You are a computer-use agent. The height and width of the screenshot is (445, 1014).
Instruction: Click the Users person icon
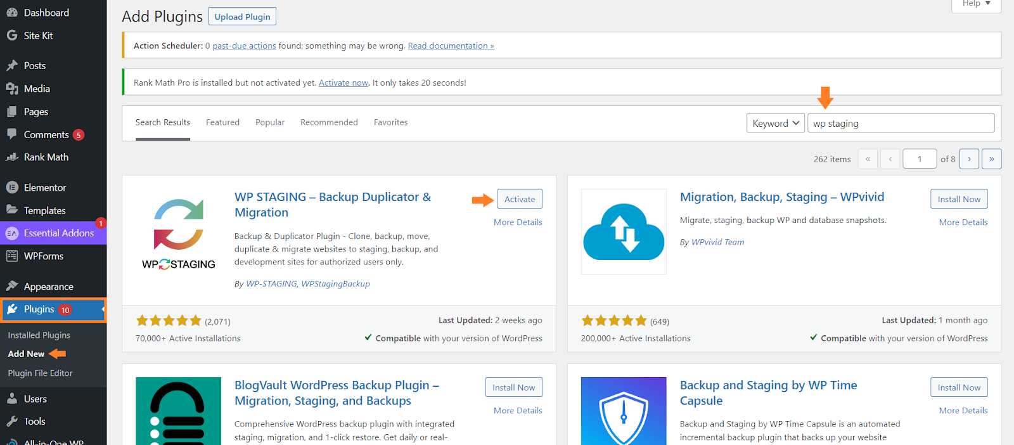(12, 399)
